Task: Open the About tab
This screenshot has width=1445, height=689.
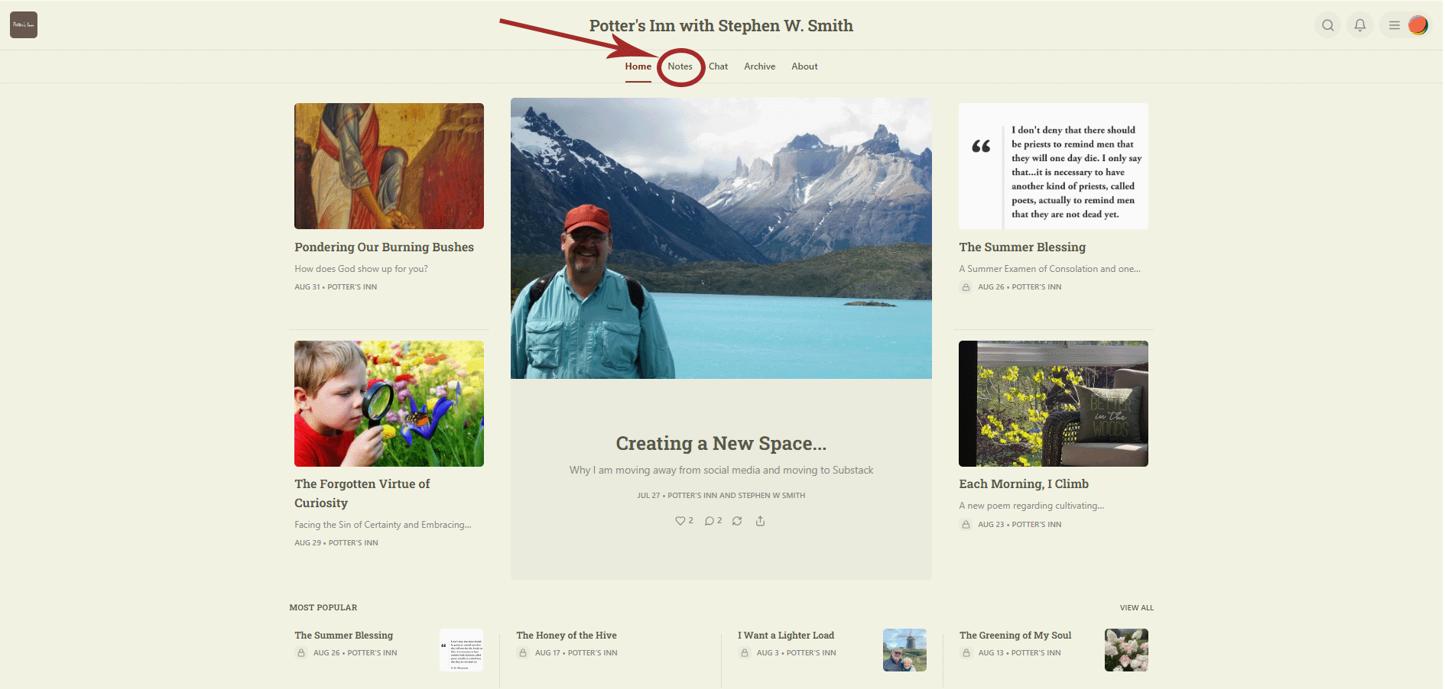Action: point(804,66)
